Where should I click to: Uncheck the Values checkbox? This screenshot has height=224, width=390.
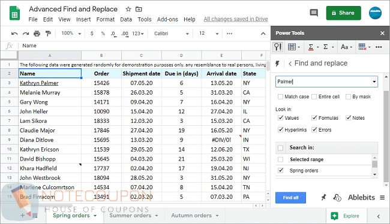(x=281, y=118)
